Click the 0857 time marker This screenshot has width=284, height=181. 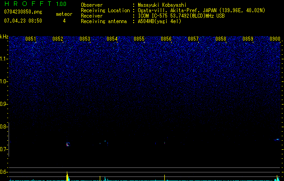point(193,39)
